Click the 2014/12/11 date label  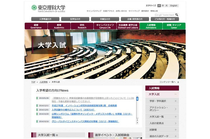click(x=44, y=106)
